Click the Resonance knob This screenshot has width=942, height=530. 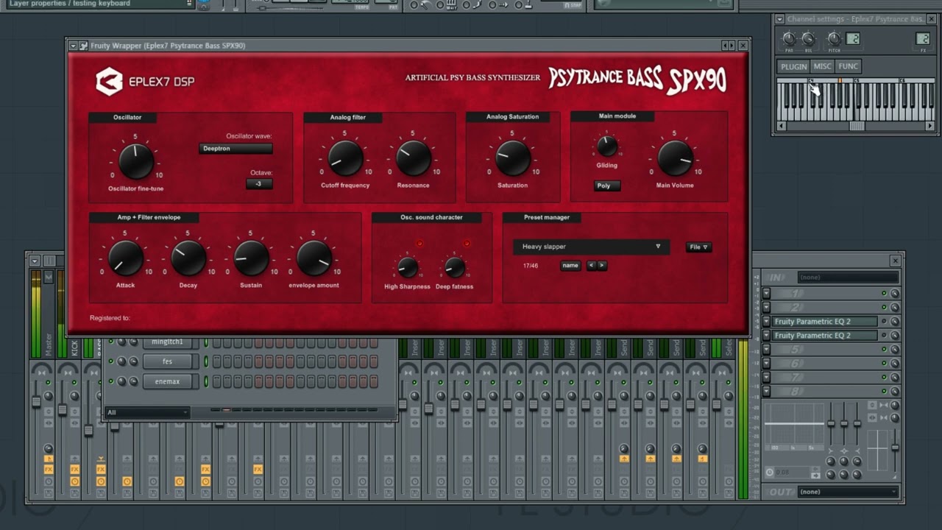tap(414, 158)
